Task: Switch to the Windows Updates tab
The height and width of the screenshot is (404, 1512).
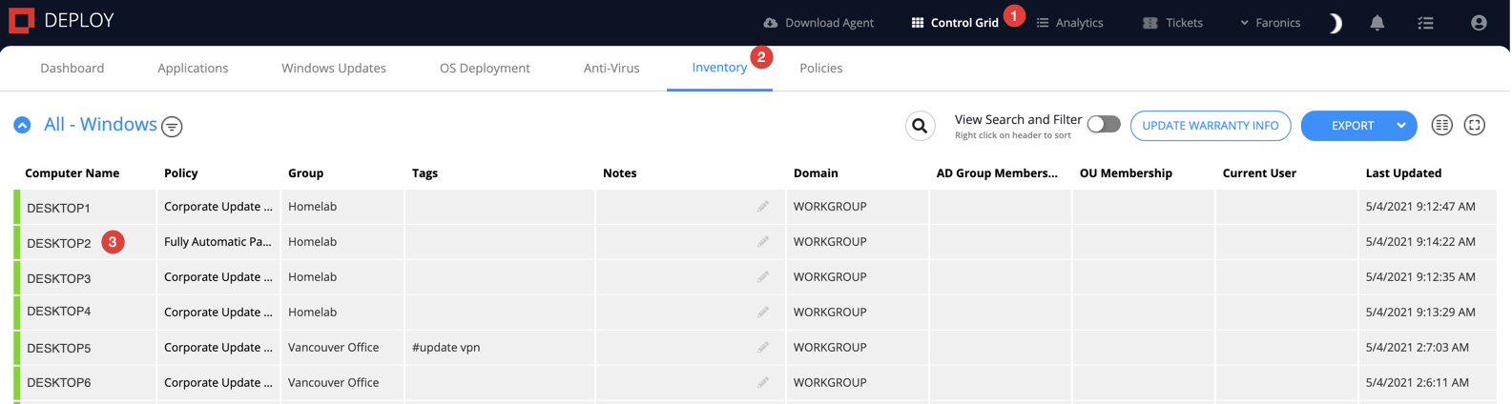Action: 334,68
